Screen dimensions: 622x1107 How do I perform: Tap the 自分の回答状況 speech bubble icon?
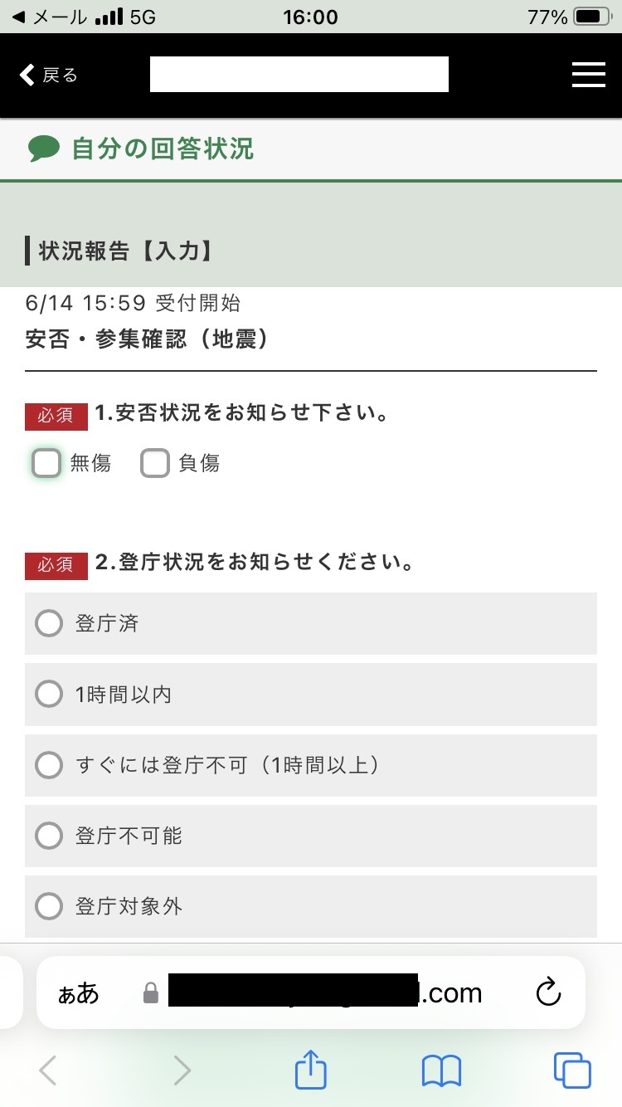pyautogui.click(x=44, y=149)
